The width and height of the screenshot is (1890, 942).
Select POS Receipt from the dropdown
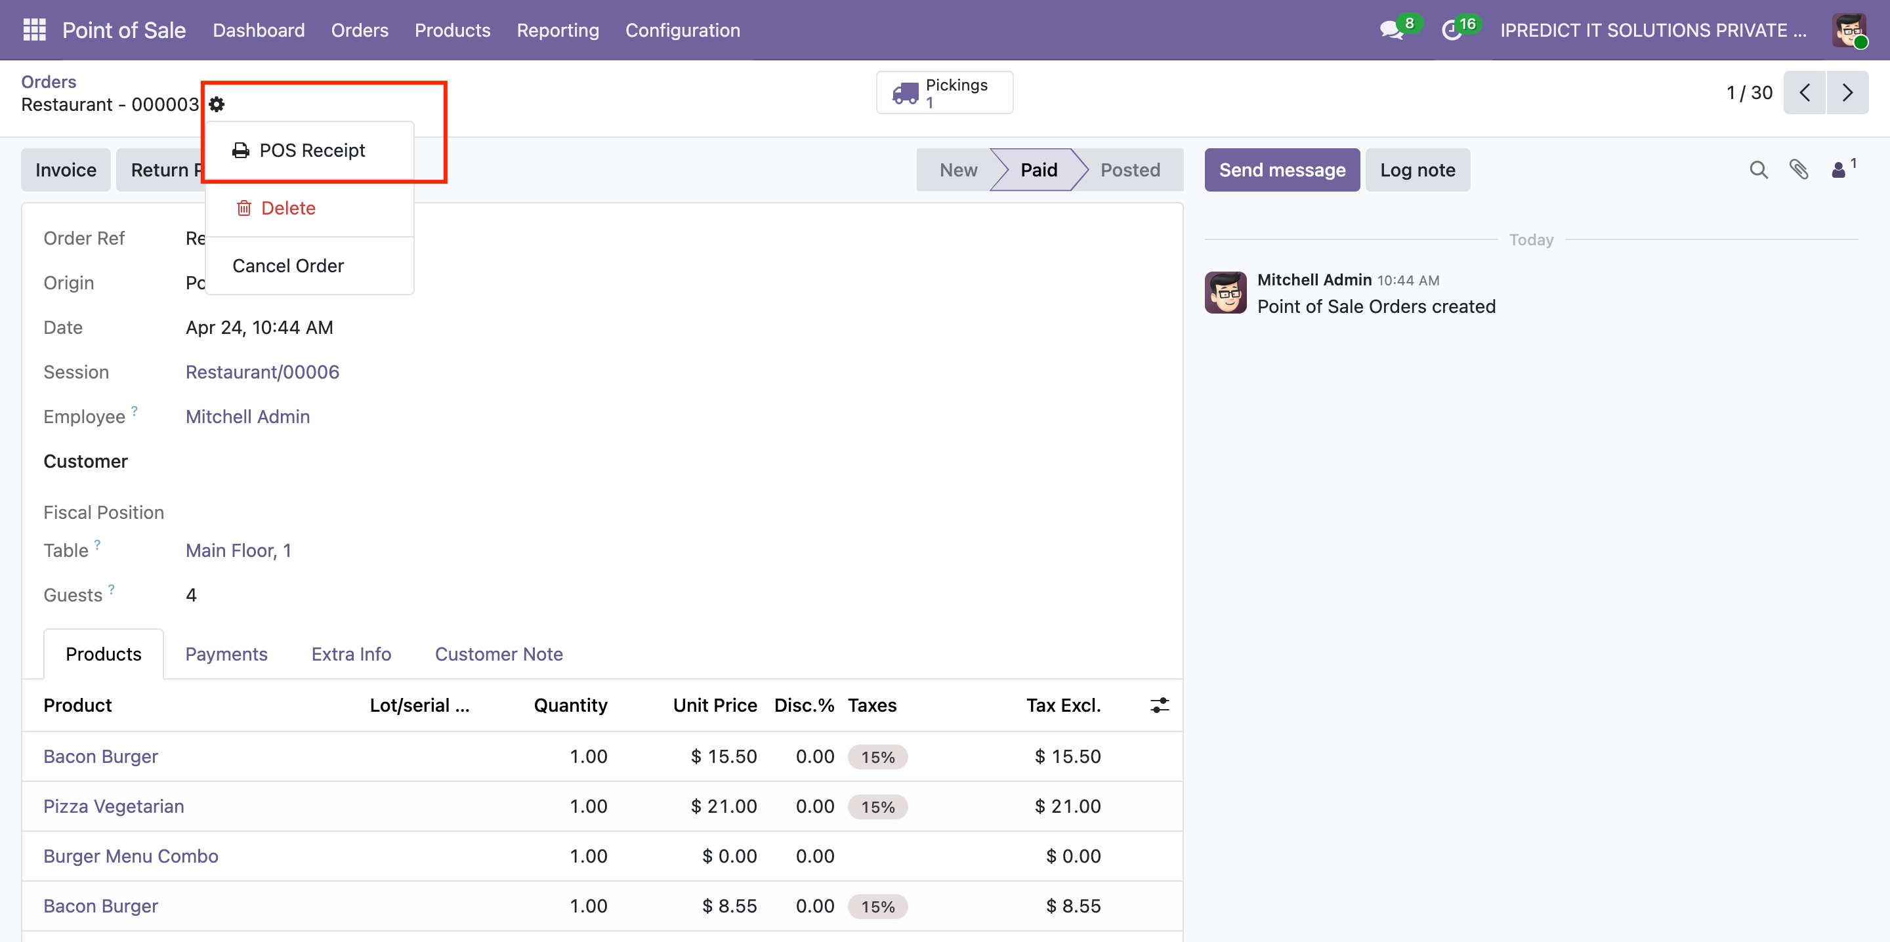(310, 150)
